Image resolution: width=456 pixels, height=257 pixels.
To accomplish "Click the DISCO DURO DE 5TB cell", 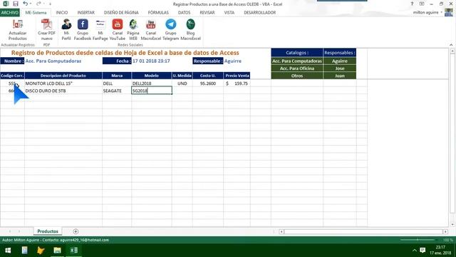I will (63, 91).
